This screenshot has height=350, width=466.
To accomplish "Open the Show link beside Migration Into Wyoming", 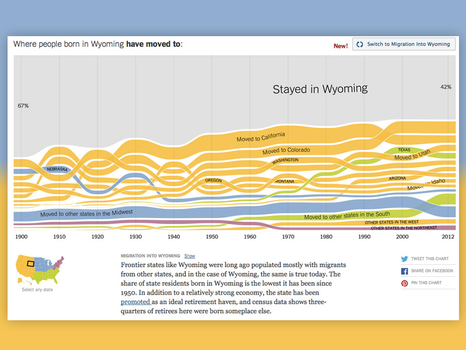I will pyautogui.click(x=189, y=256).
